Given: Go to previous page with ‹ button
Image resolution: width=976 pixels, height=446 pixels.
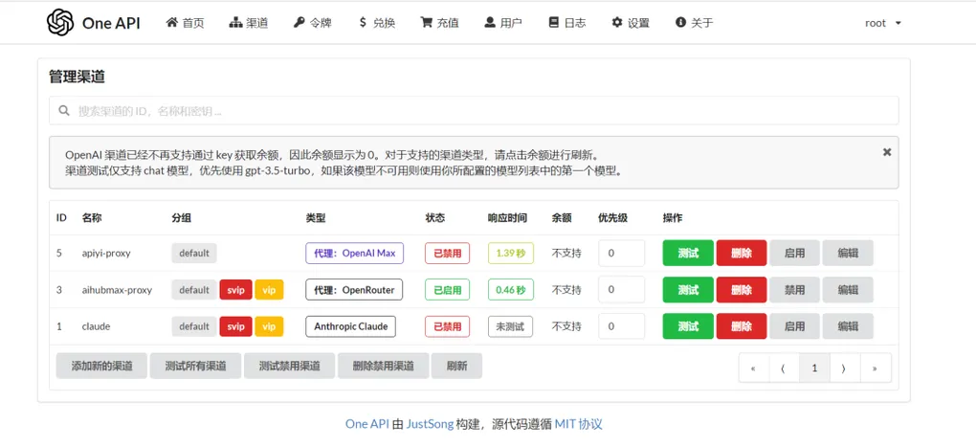Looking at the screenshot, I should [x=785, y=368].
